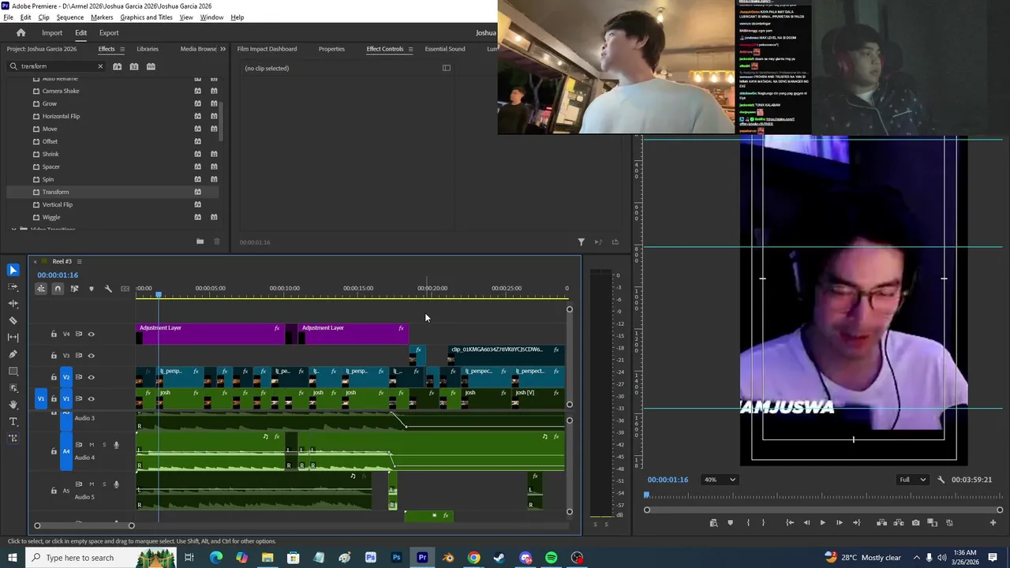Open the File menu
This screenshot has width=1010, height=568.
(8, 17)
